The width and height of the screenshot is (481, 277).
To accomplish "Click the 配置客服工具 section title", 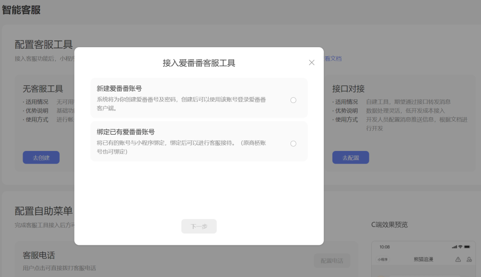I will pos(44,44).
